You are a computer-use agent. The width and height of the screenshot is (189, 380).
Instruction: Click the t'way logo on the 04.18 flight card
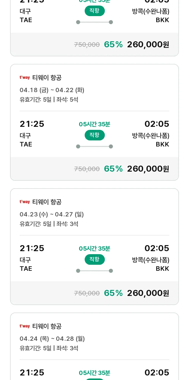point(25,78)
